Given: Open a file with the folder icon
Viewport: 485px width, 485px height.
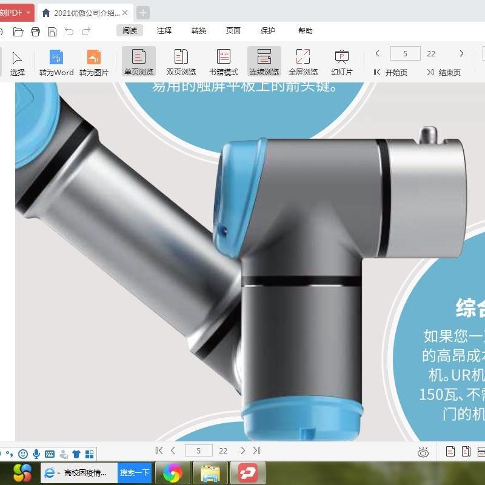Looking at the screenshot, I should (18, 32).
